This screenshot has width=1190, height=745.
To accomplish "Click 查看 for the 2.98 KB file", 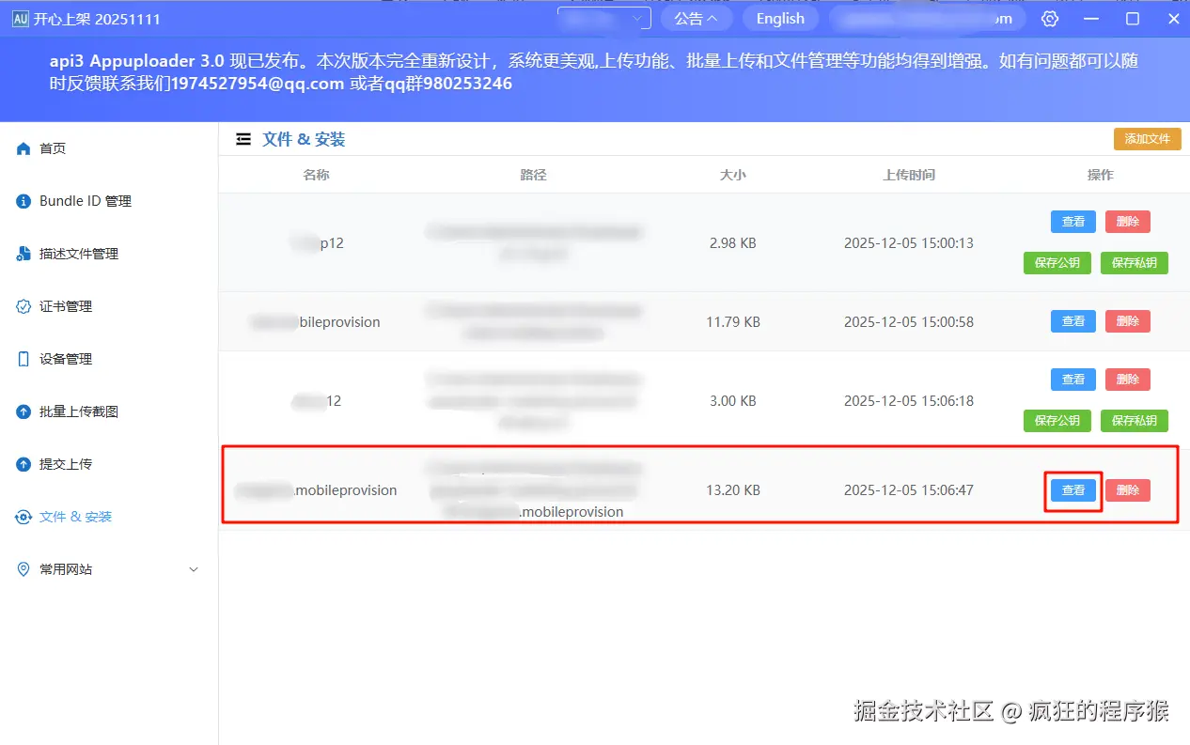I will (x=1073, y=222).
